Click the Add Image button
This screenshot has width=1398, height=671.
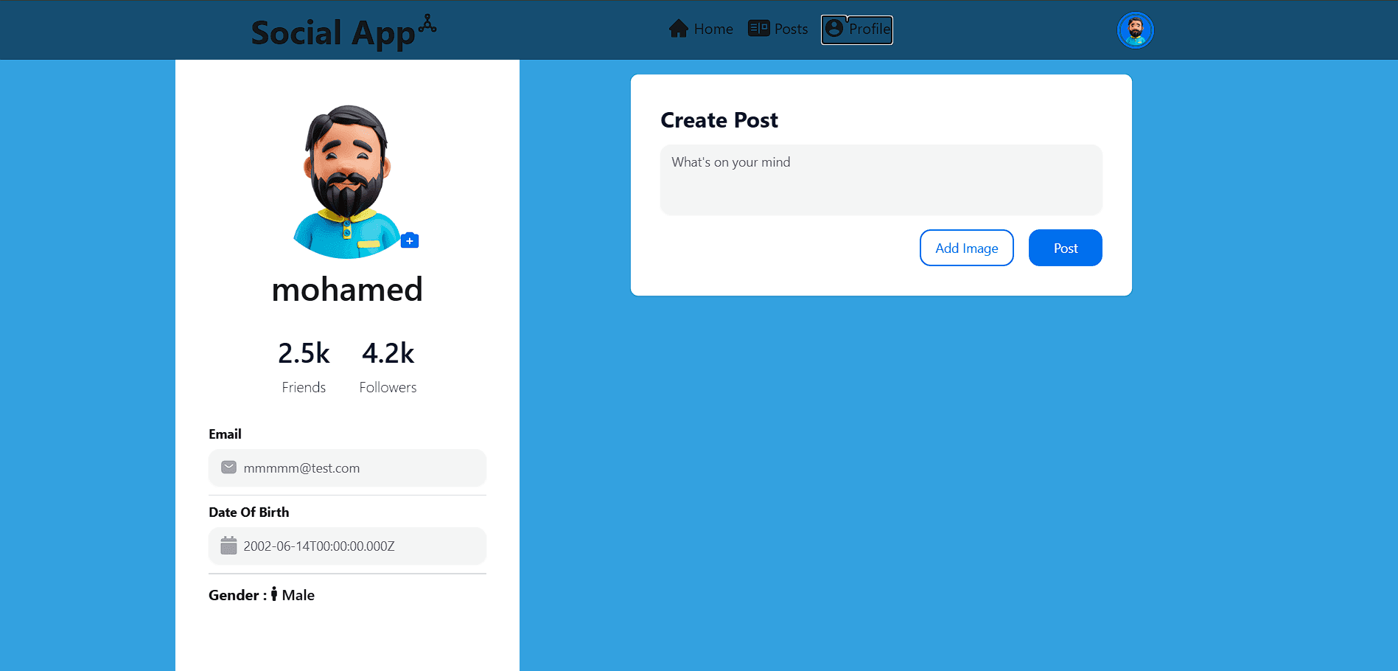(967, 248)
